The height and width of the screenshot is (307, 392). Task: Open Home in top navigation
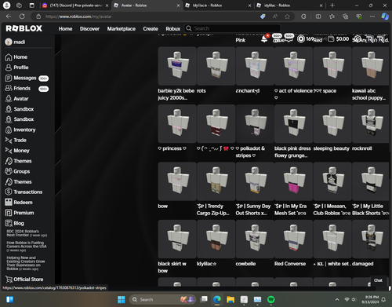point(65,29)
